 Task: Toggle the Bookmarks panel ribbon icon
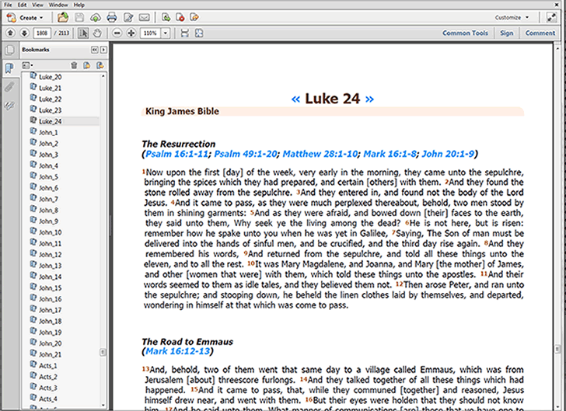tap(9, 68)
